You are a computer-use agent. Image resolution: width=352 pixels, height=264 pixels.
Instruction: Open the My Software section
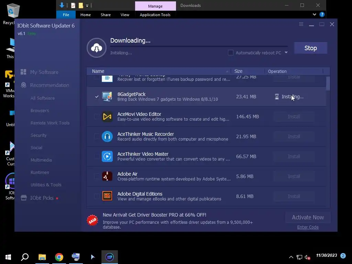pyautogui.click(x=44, y=72)
